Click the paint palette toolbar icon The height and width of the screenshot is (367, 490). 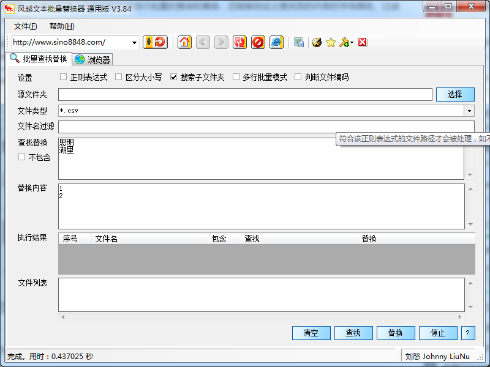point(317,42)
